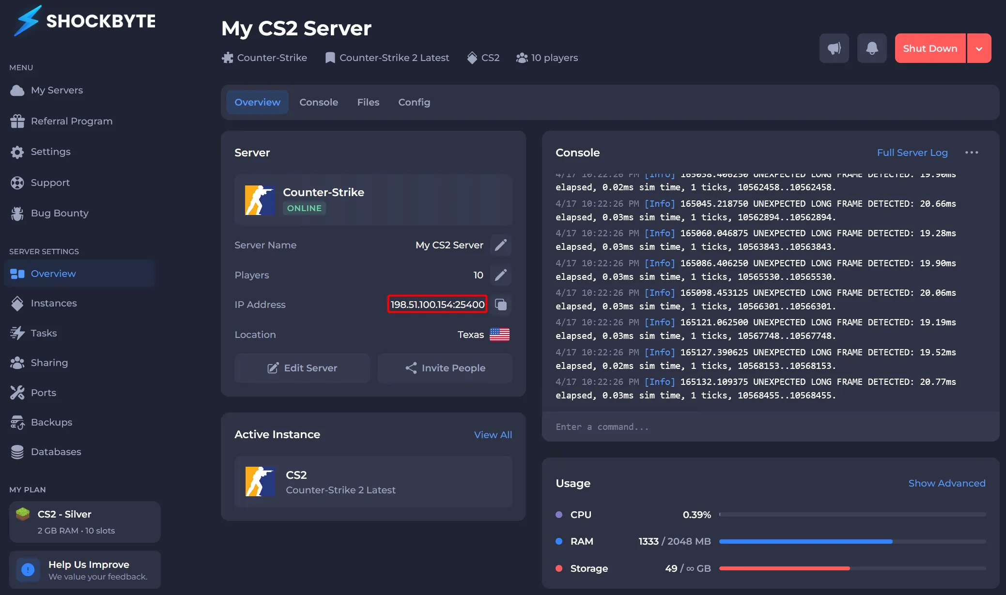
Task: Click the Shockbyte logo
Action: tap(85, 21)
